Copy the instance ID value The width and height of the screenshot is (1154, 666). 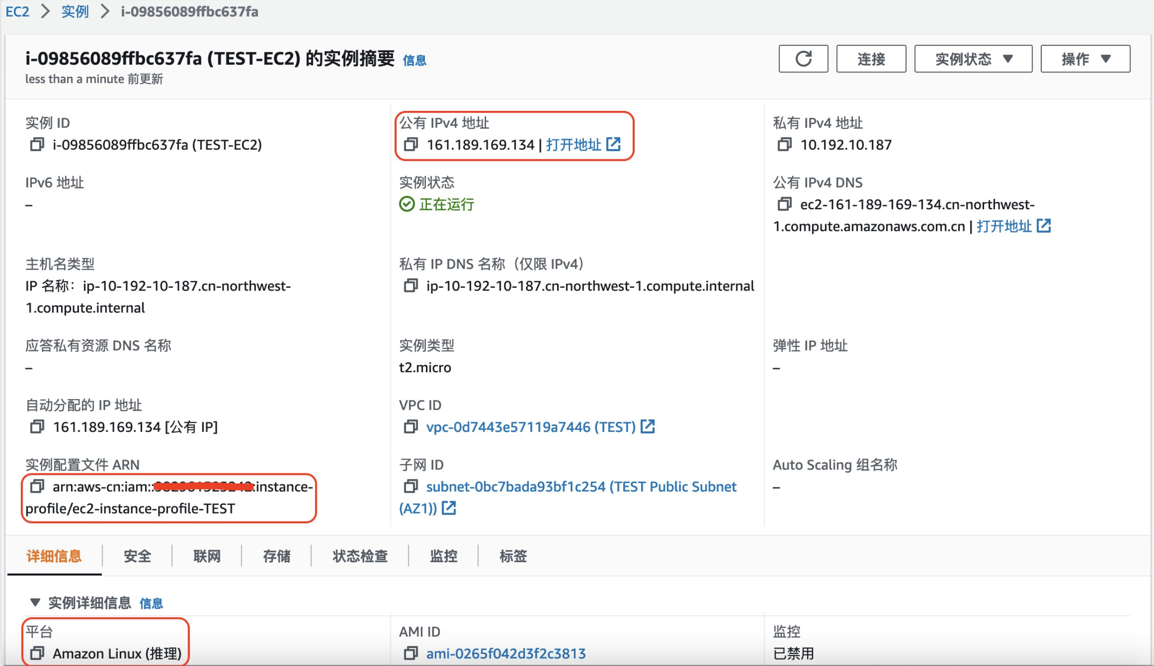(x=37, y=145)
